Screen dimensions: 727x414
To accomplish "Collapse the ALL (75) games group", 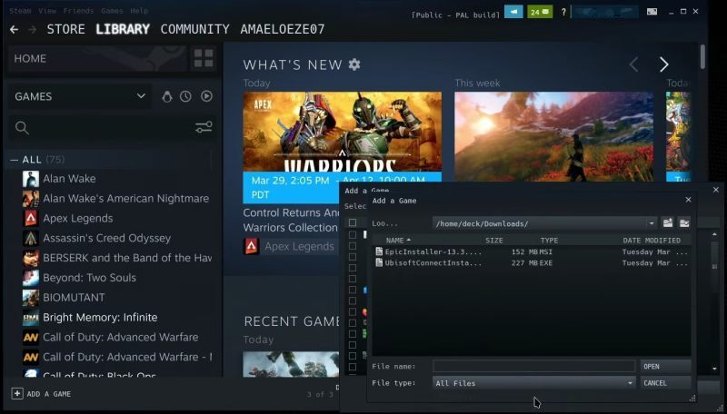I will point(15,160).
